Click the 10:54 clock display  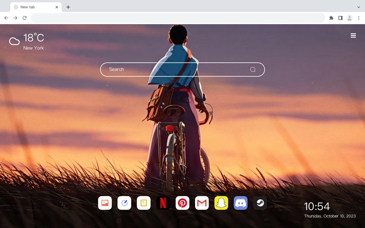[x=317, y=206]
